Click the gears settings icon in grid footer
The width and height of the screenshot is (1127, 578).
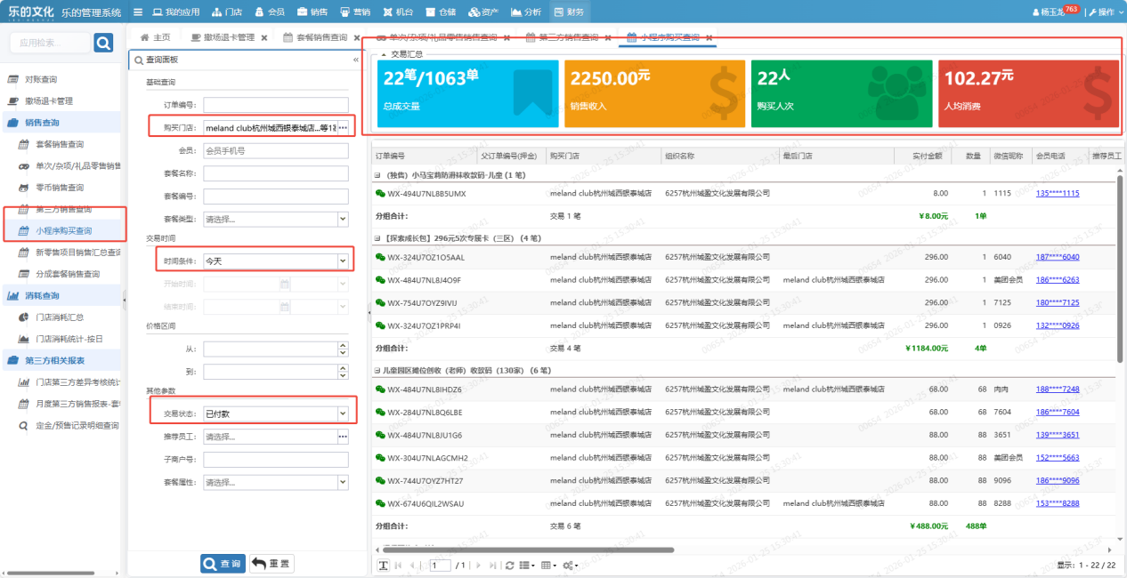[x=570, y=566]
